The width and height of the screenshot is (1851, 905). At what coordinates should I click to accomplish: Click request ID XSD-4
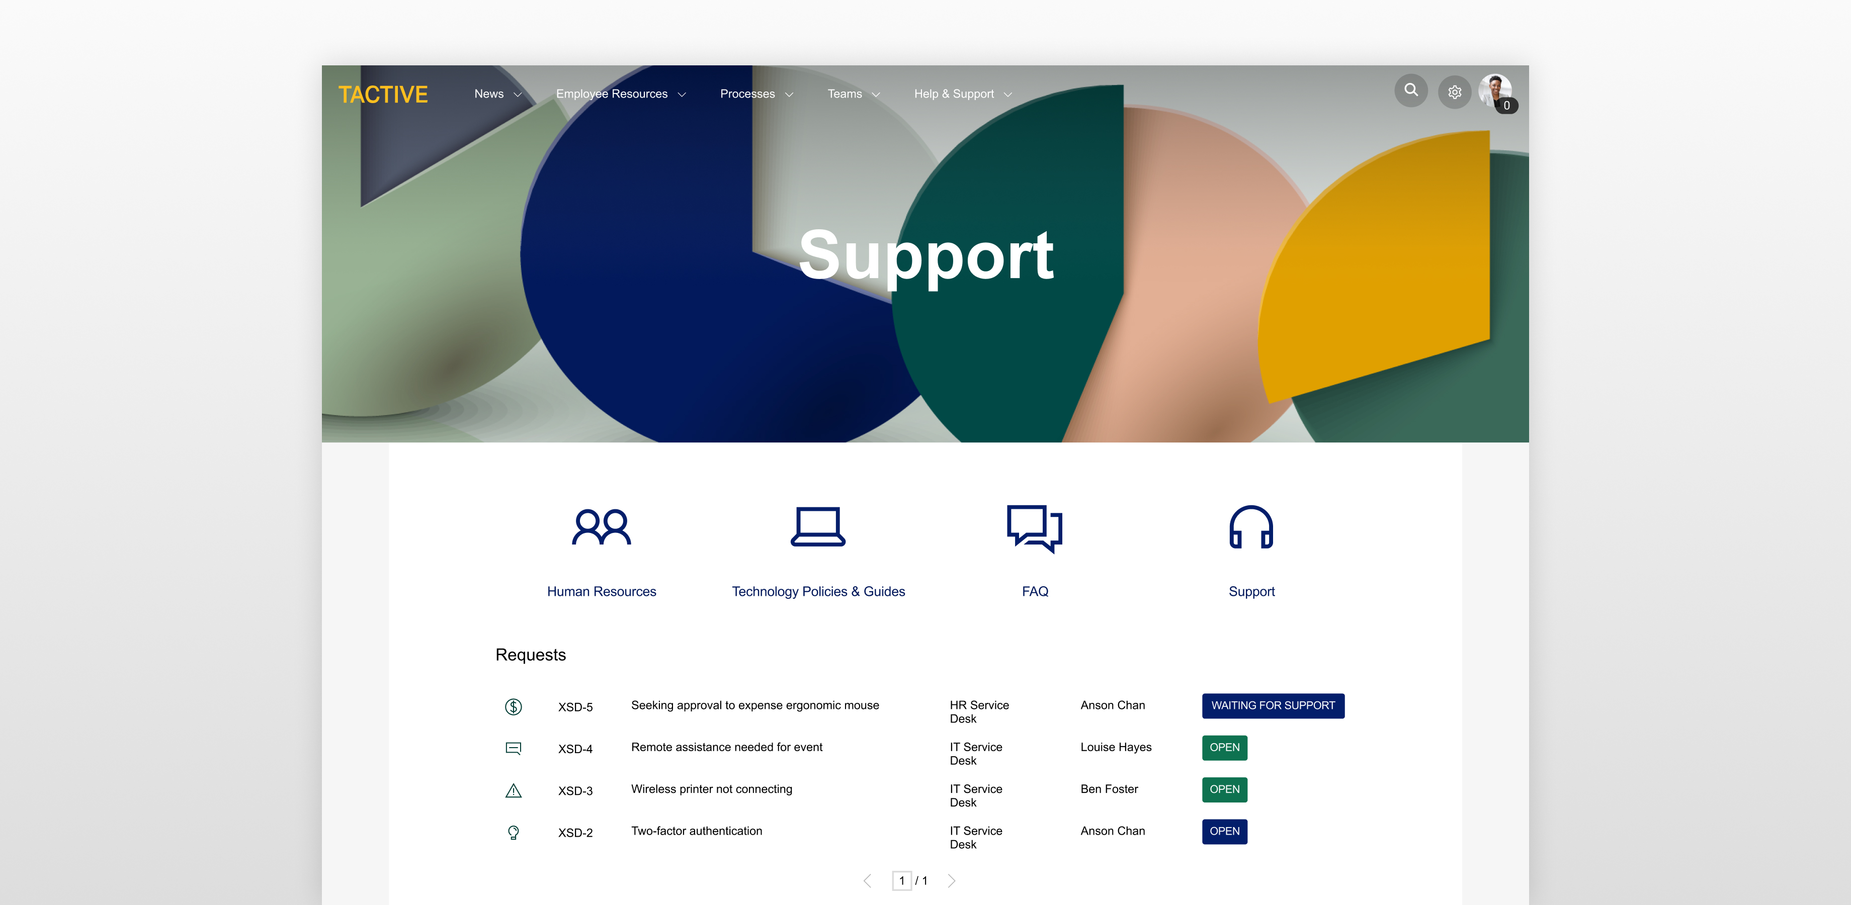coord(575,749)
